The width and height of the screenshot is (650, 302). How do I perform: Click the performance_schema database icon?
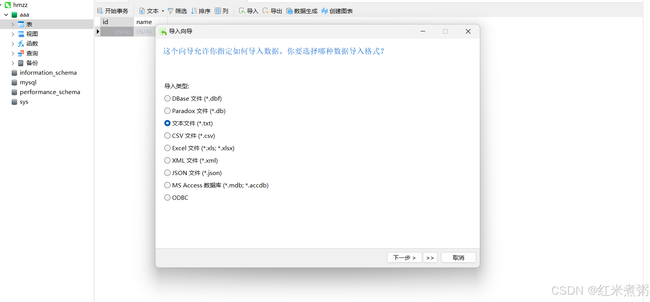tap(14, 92)
